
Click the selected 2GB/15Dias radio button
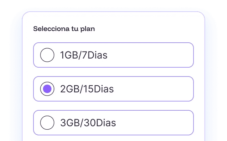click(x=47, y=89)
